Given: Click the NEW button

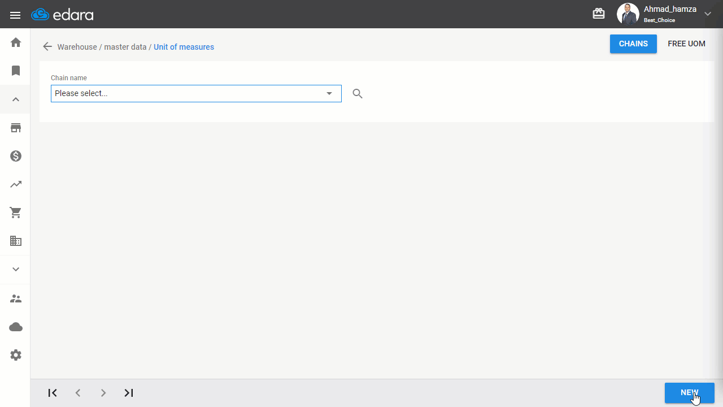Looking at the screenshot, I should click(x=690, y=393).
